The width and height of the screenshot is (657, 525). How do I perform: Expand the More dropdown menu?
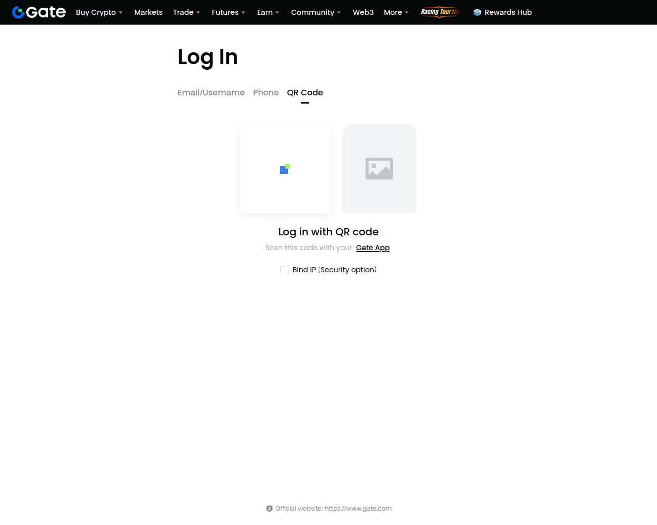coord(396,12)
